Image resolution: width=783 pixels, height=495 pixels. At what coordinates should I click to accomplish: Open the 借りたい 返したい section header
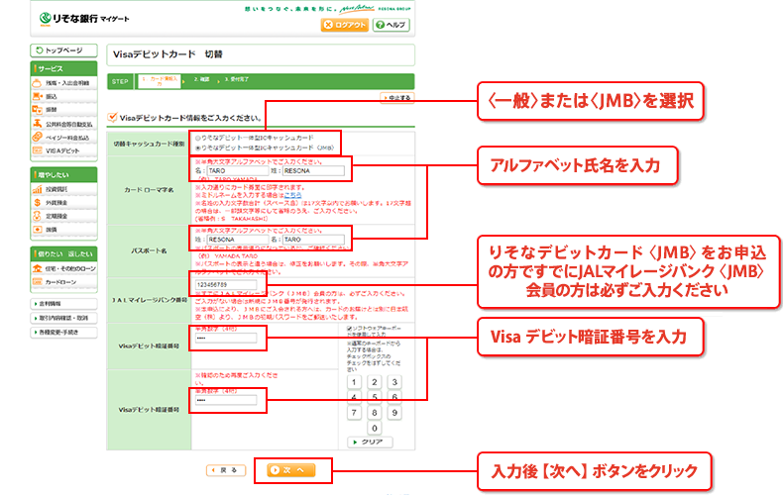pyautogui.click(x=63, y=254)
